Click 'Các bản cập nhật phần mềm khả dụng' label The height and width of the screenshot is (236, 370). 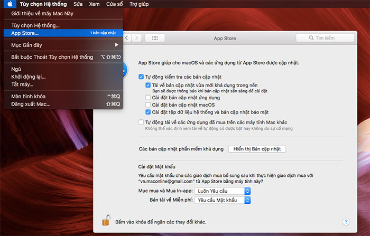coord(181,149)
